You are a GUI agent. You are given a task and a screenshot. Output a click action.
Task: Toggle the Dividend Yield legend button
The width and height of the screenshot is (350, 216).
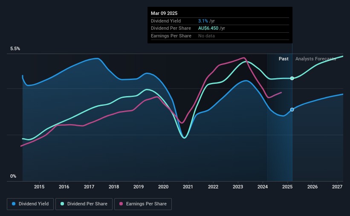tap(30, 204)
